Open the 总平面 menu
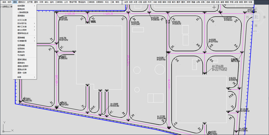The image size is (269, 135). [29, 2]
